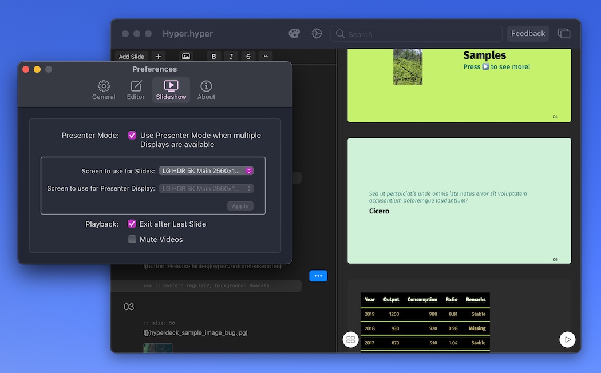601x373 pixels.
Task: Insert an image using the picture toolbar icon
Action: (186, 56)
